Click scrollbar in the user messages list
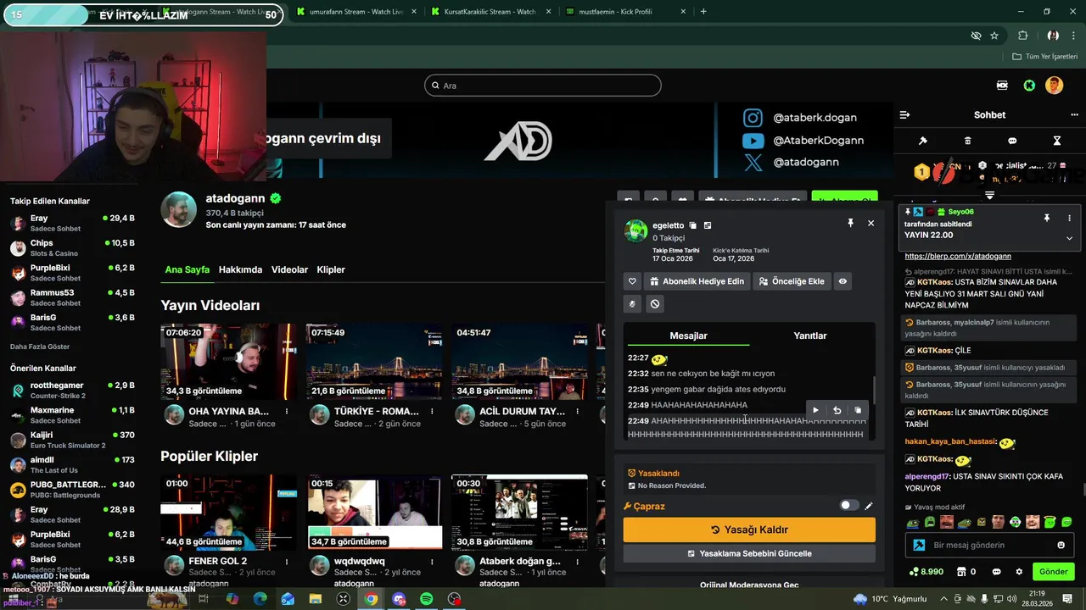 (x=874, y=390)
